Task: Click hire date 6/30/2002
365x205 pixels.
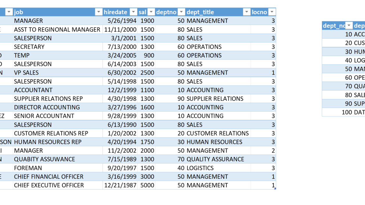Action: click(x=120, y=73)
